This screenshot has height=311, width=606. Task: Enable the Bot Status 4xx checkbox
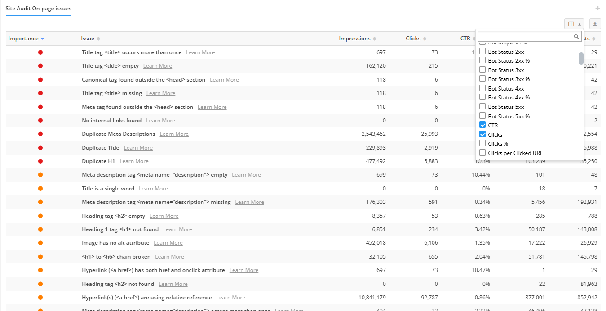[482, 88]
